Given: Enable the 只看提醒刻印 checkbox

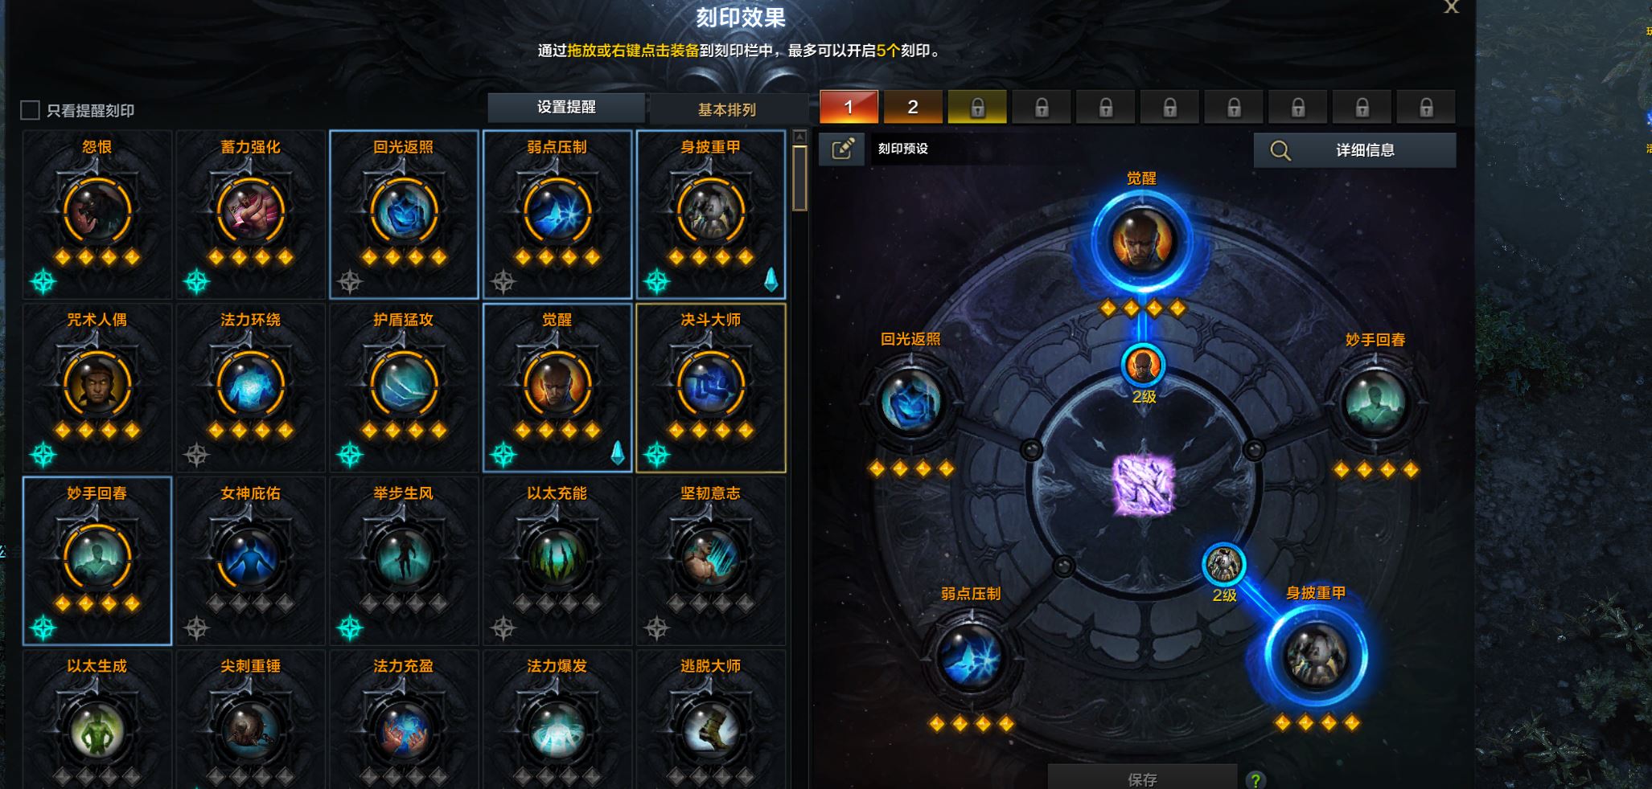Looking at the screenshot, I should (x=30, y=110).
